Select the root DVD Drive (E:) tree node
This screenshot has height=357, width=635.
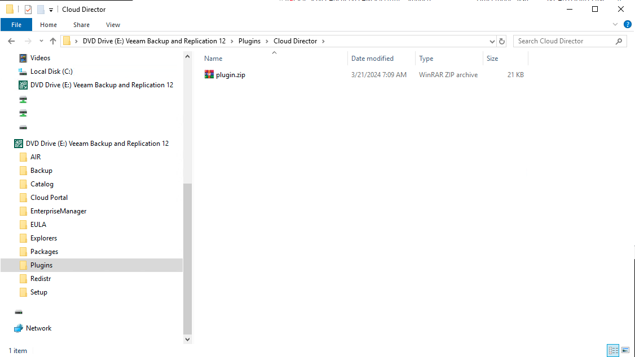tap(97, 144)
